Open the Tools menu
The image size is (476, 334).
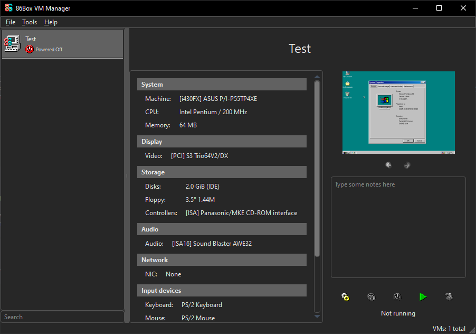click(x=30, y=22)
